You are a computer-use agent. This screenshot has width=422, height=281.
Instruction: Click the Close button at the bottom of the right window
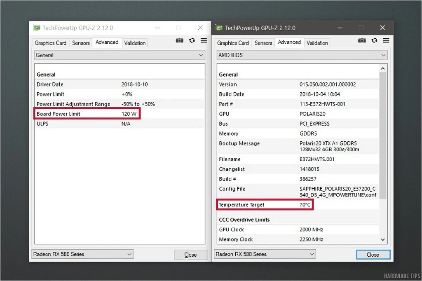373,255
